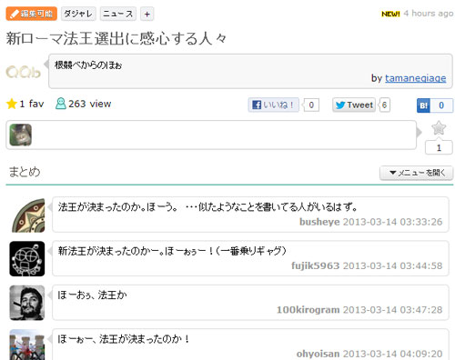The height and width of the screenshot is (360, 455).
Task: Open ohyoisan username link
Action: coord(318,354)
